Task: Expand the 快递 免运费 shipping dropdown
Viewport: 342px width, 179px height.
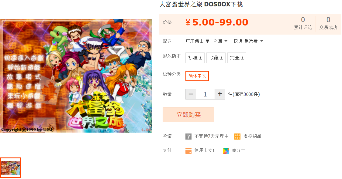Action: (x=248, y=41)
